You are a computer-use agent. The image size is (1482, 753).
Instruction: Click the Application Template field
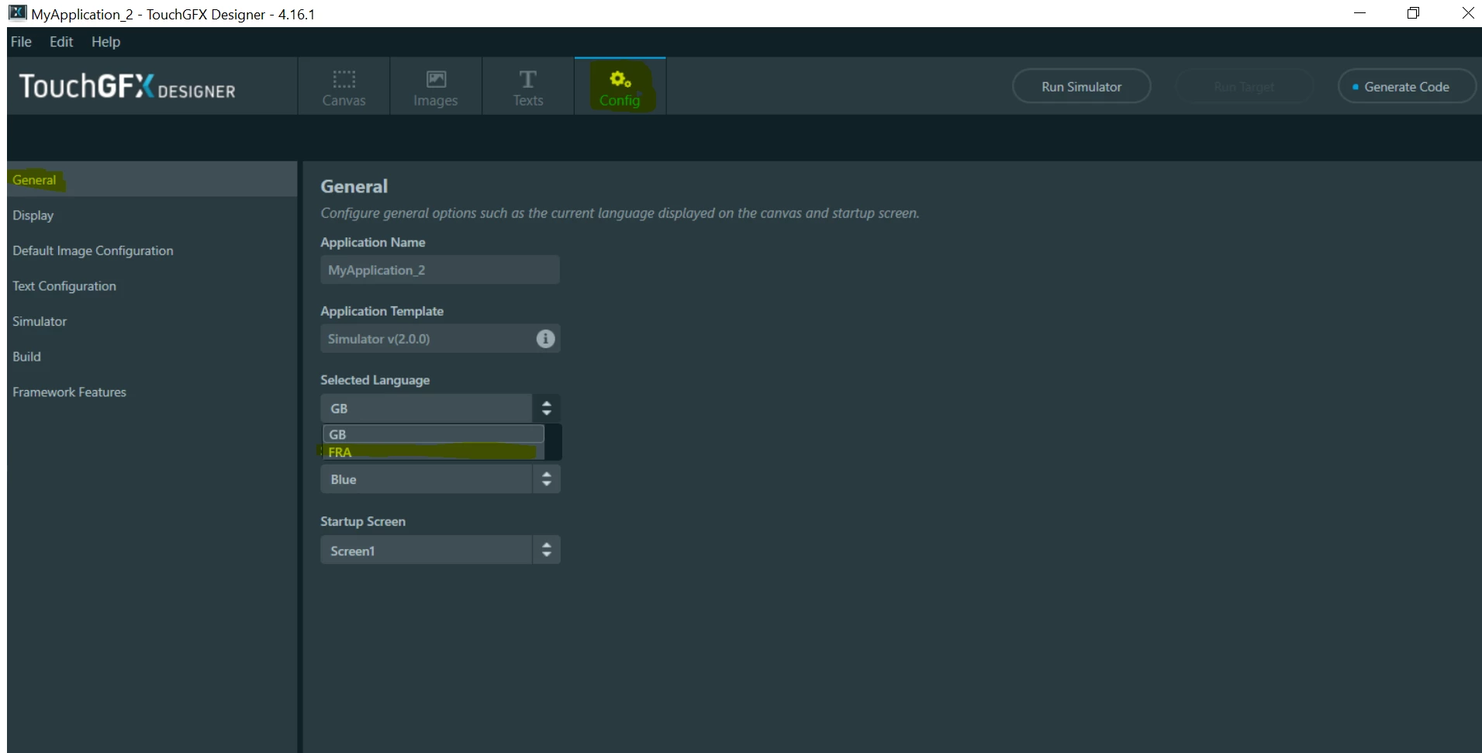pos(440,339)
